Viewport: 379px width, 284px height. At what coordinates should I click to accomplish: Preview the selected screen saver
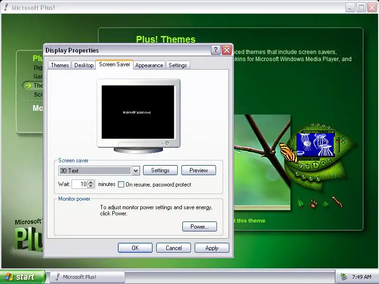pos(199,170)
